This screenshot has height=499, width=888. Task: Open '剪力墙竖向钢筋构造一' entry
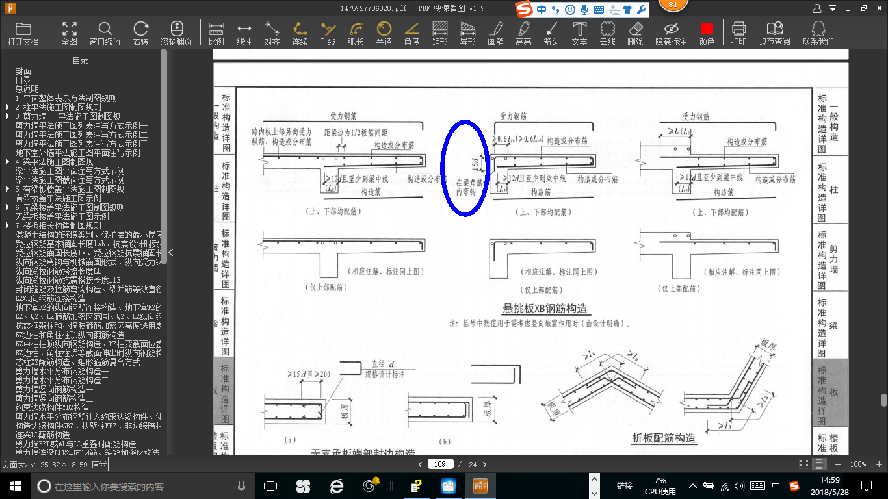tap(55, 389)
